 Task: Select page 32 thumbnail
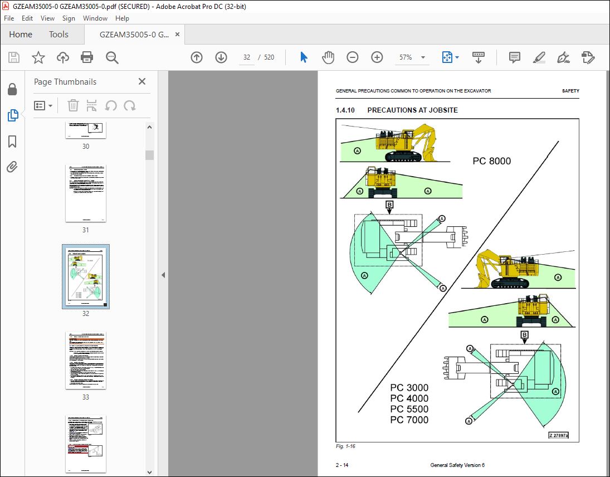(86, 276)
